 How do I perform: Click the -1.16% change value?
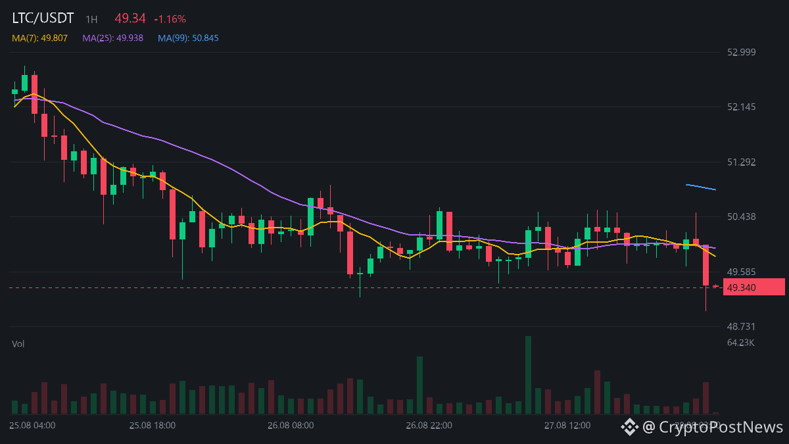(170, 20)
